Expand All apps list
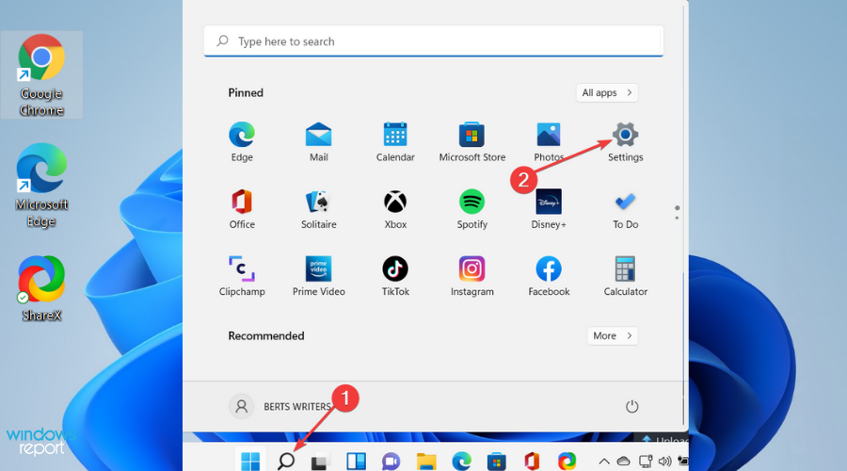 (607, 92)
